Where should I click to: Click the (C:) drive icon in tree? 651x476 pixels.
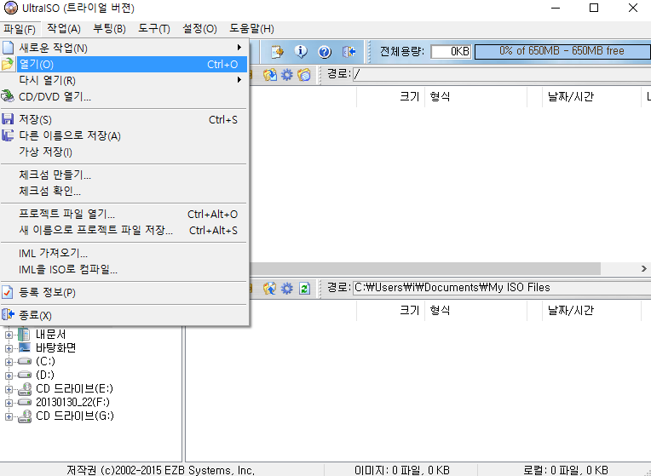click(x=25, y=361)
